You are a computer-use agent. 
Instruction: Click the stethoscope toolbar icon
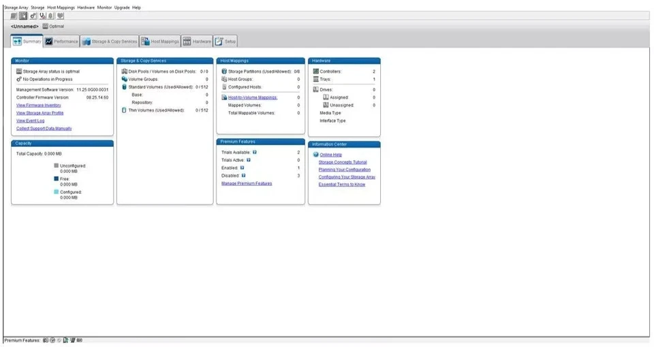(x=42, y=16)
